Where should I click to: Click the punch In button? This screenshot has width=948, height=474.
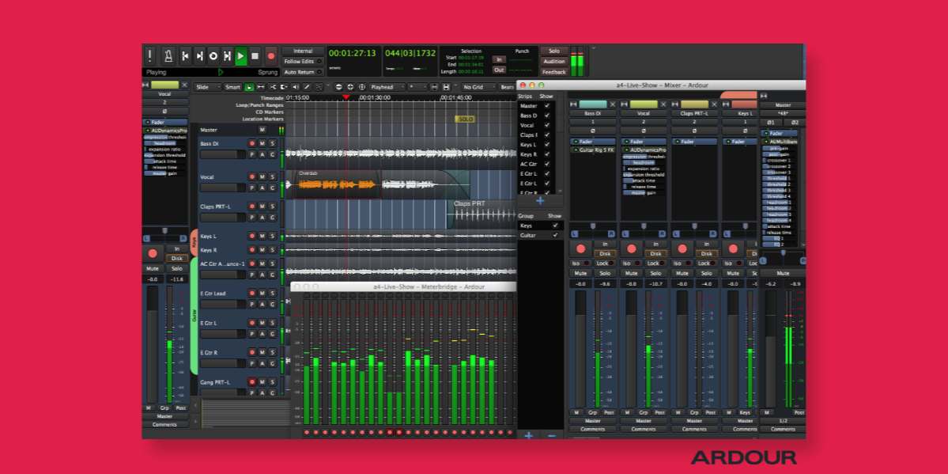click(x=499, y=59)
